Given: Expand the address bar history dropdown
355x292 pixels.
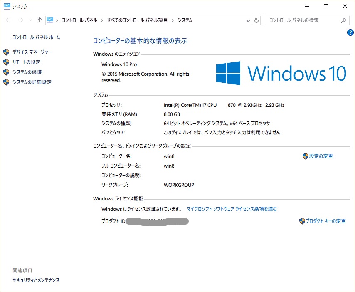Looking at the screenshot, I should coord(248,20).
